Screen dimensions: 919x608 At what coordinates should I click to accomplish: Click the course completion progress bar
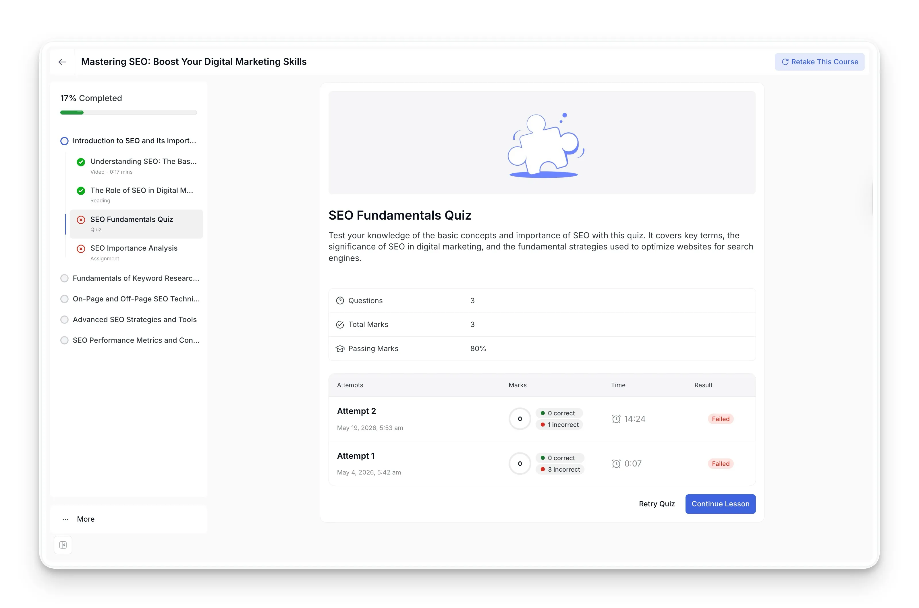[x=128, y=113]
